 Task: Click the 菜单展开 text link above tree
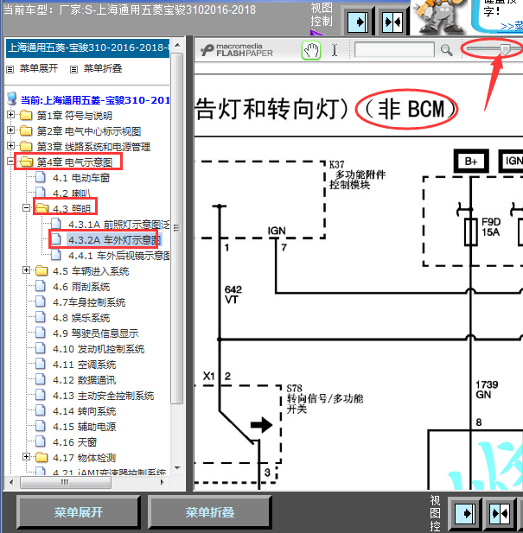pos(39,68)
